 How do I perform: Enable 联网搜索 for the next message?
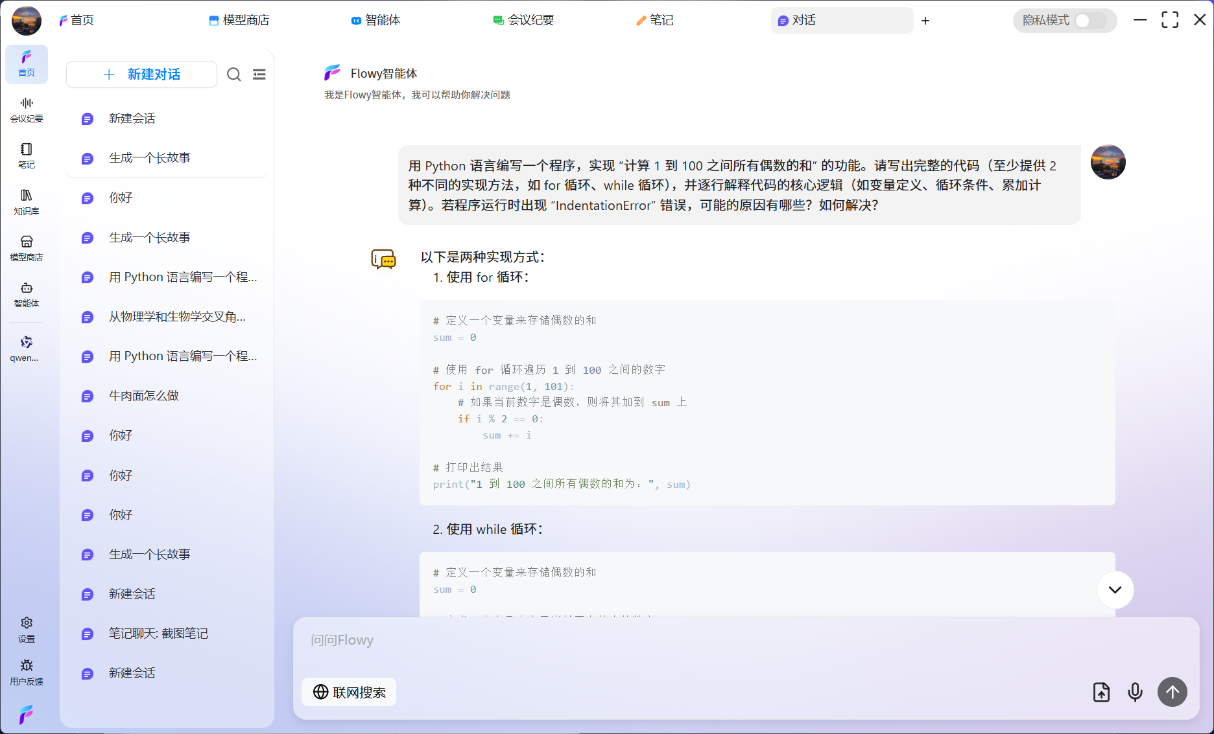coord(348,692)
